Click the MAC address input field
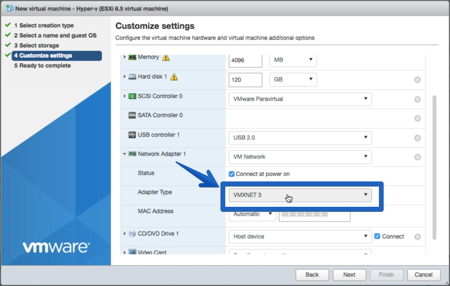Screen dimensions: 450x286 click(x=314, y=215)
